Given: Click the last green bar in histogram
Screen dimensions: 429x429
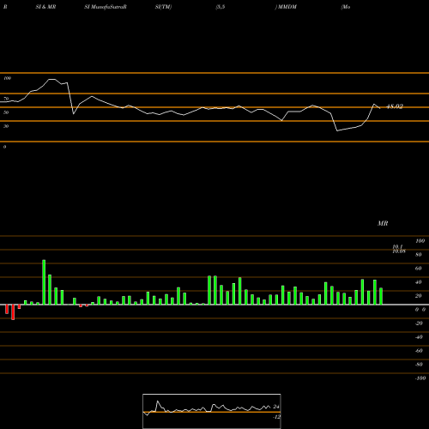Looking at the screenshot, I should [381, 296].
